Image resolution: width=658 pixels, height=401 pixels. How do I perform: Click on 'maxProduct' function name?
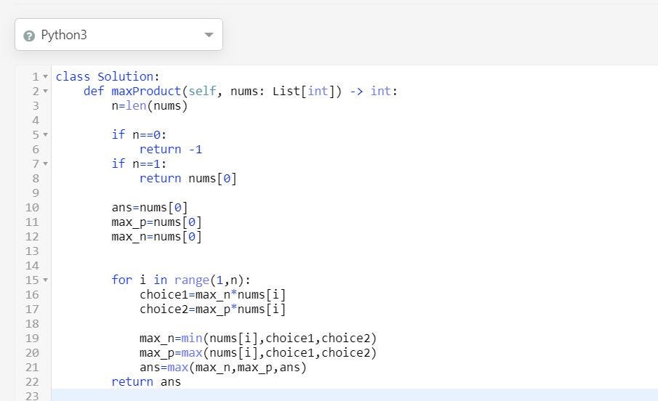click(x=146, y=91)
